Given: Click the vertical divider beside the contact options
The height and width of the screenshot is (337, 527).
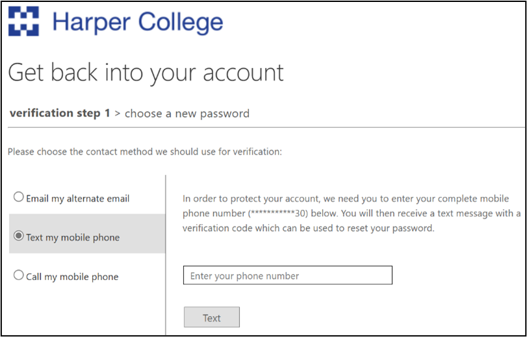Looking at the screenshot, I should click(x=166, y=260).
